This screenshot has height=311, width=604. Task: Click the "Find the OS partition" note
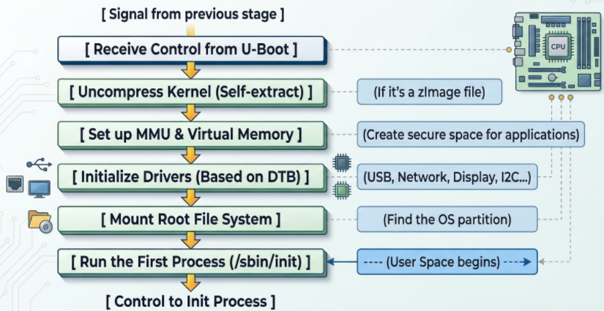coord(447,219)
